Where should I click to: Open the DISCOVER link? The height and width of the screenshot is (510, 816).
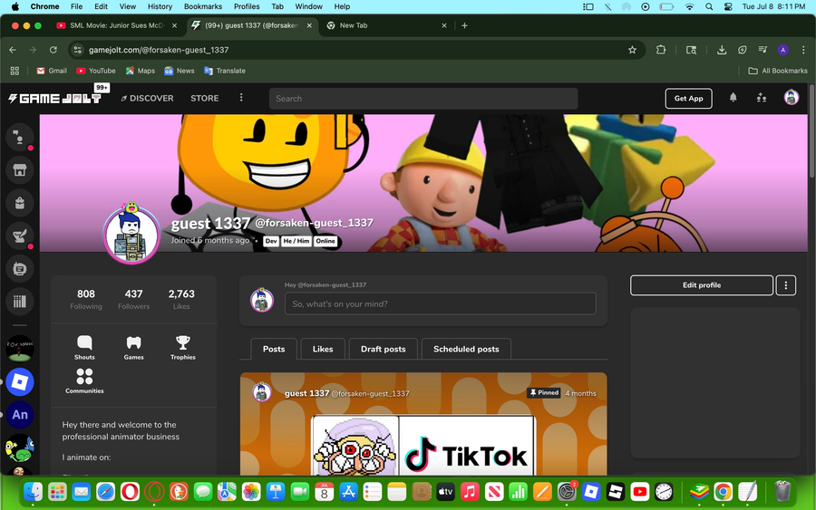click(147, 98)
